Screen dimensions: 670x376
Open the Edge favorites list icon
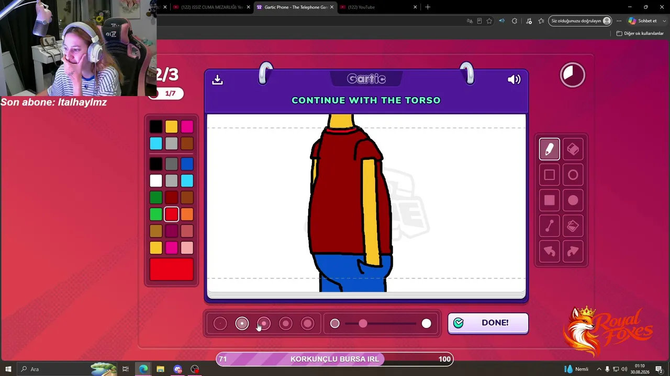point(541,21)
